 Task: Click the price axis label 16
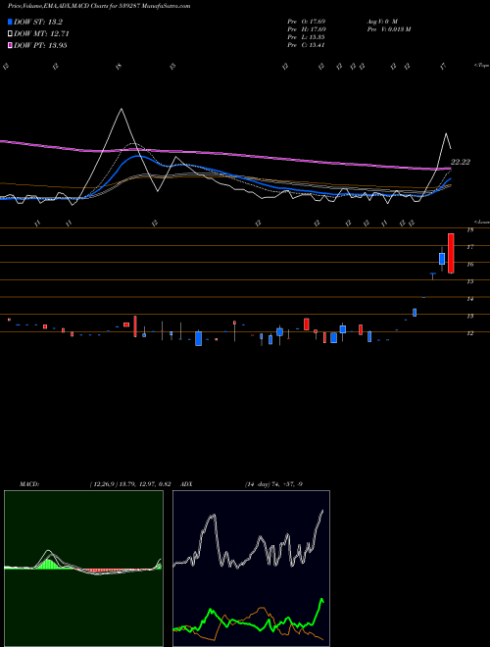click(469, 265)
